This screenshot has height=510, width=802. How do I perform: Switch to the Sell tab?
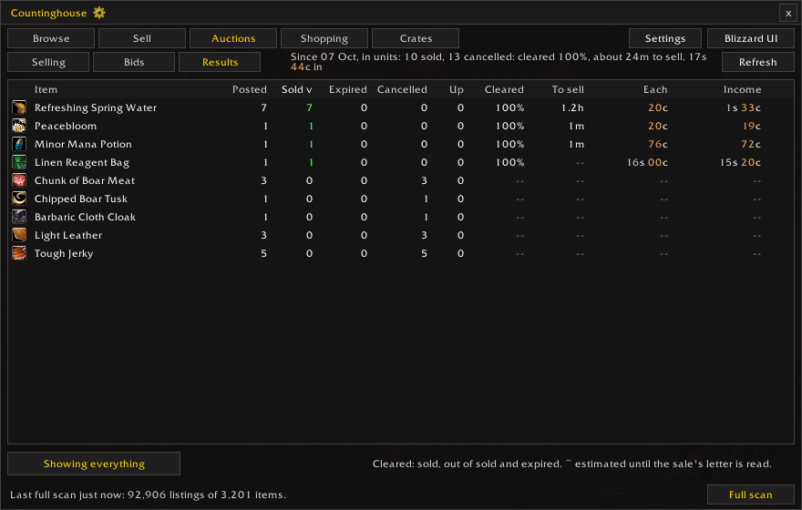tap(142, 38)
